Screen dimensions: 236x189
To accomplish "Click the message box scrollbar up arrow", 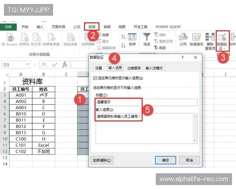I will tap(195, 117).
